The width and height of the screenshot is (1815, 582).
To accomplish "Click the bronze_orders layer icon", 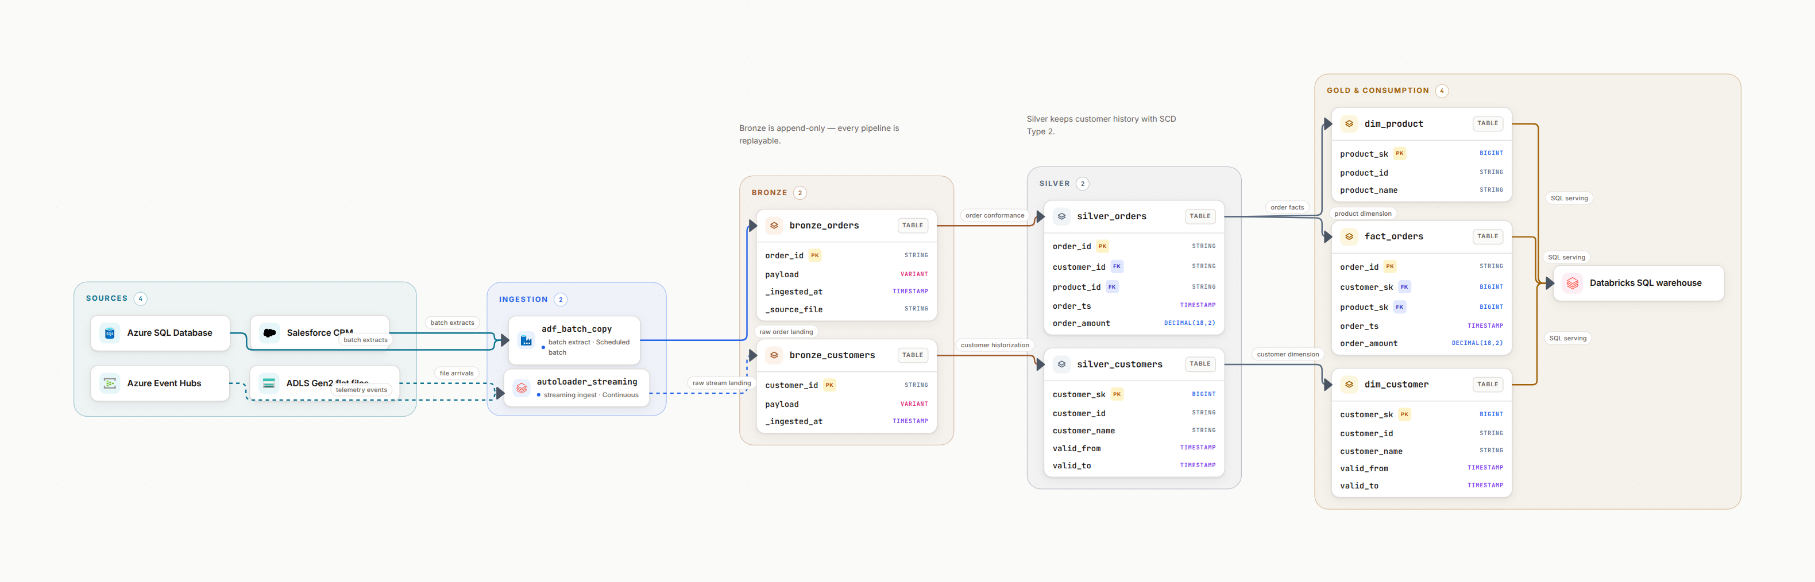I will click(x=774, y=226).
